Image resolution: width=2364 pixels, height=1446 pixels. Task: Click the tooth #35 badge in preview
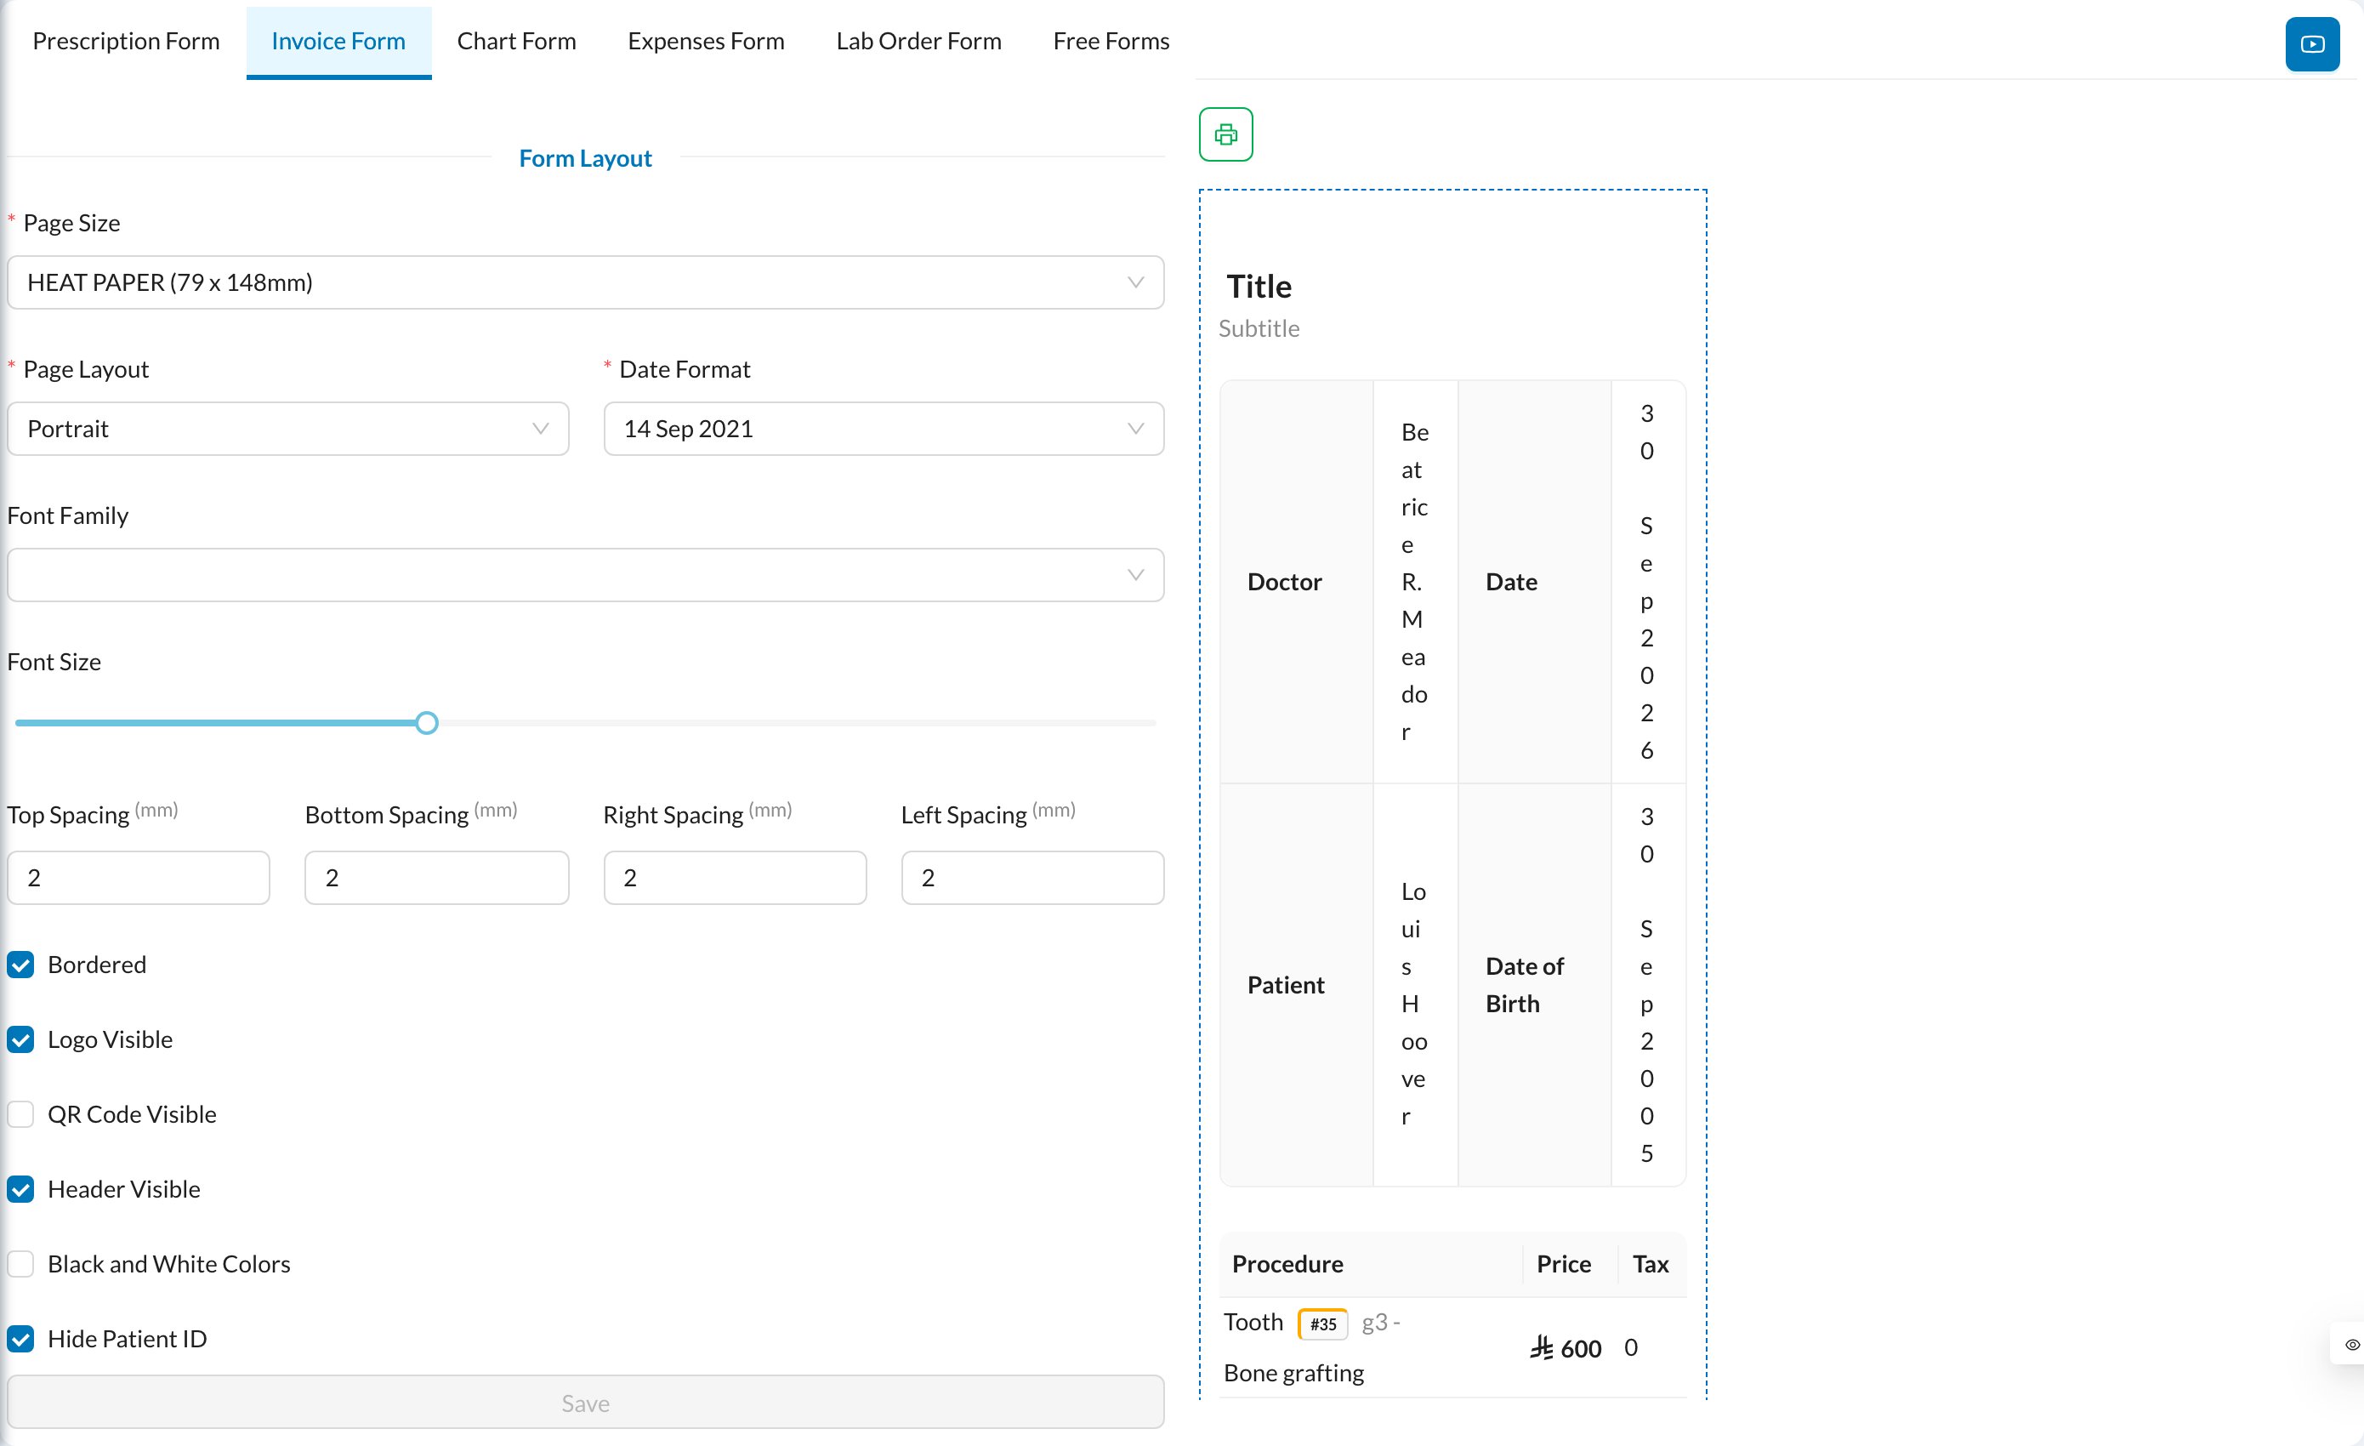[1322, 1324]
